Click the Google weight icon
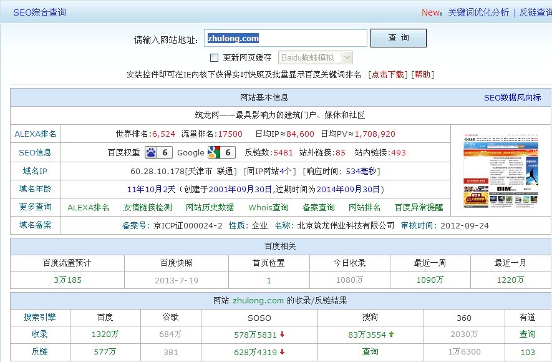The width and height of the screenshot is (552, 362). [x=221, y=152]
